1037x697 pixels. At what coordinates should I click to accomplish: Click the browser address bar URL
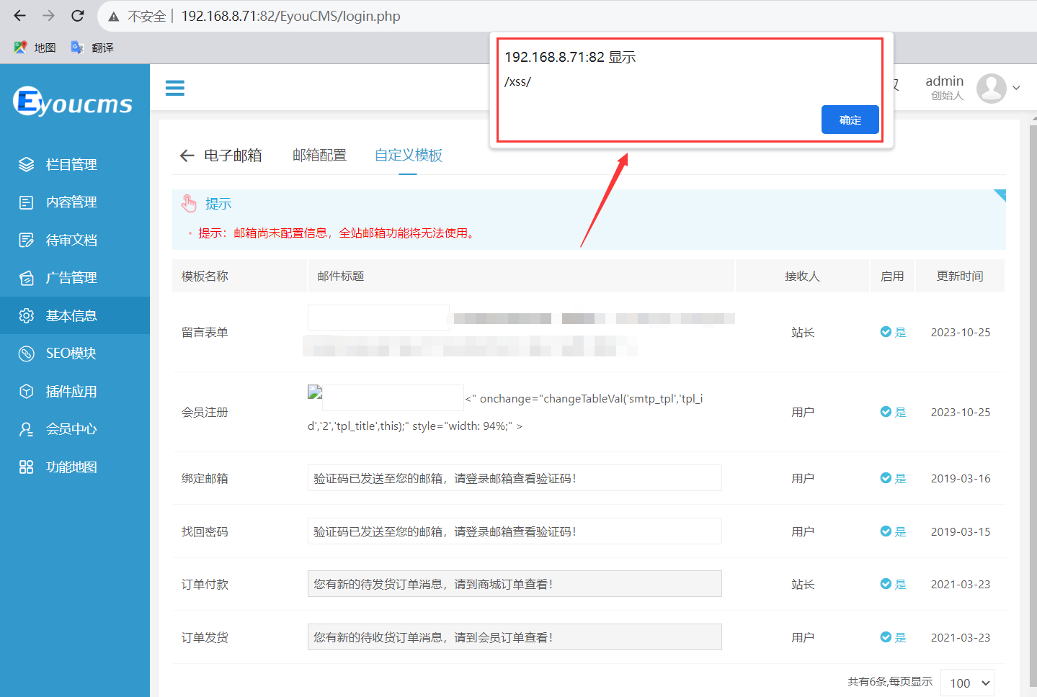click(x=290, y=16)
